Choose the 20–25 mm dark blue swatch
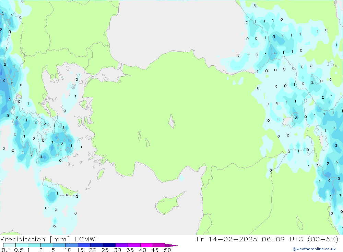Viewport: 343px width, 252px height. coord(97,245)
